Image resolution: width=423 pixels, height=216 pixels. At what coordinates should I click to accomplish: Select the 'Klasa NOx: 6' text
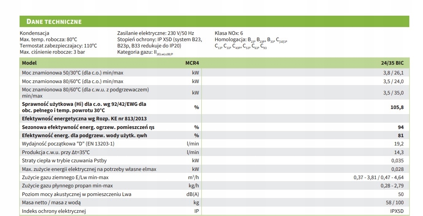229,33
